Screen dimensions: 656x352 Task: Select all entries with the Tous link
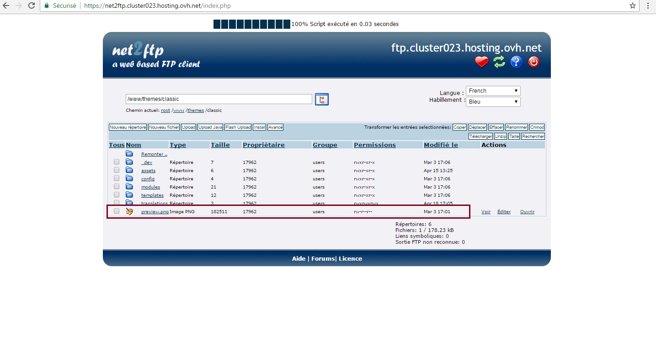(x=117, y=145)
